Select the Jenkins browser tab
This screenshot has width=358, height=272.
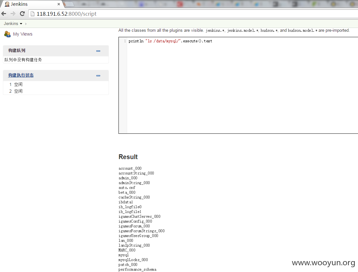[x=32, y=4]
